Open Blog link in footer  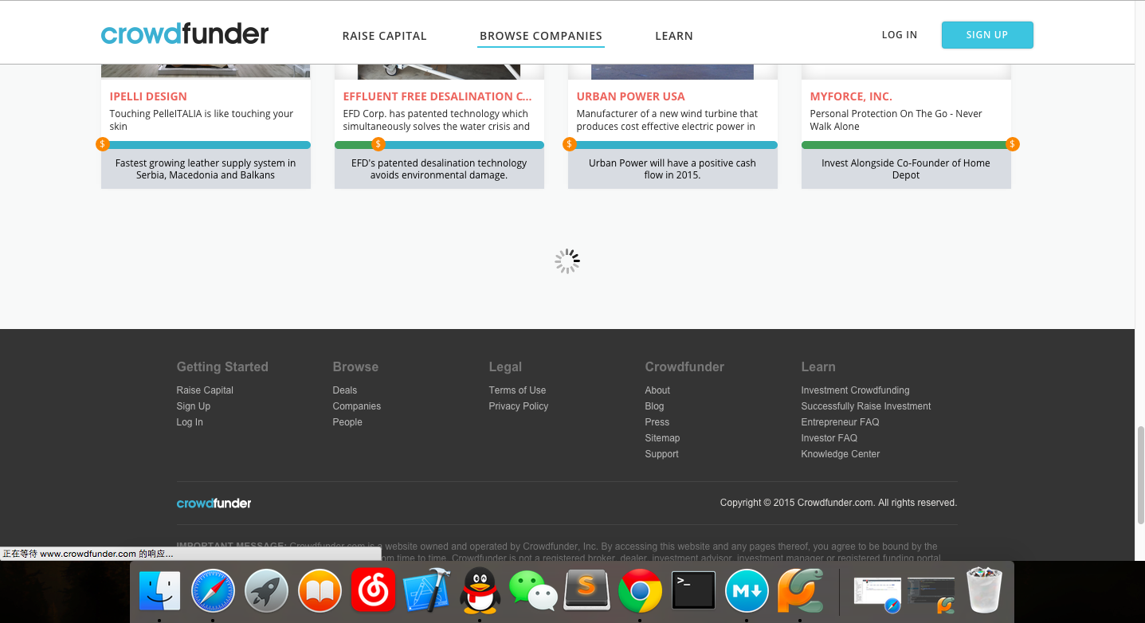(654, 406)
